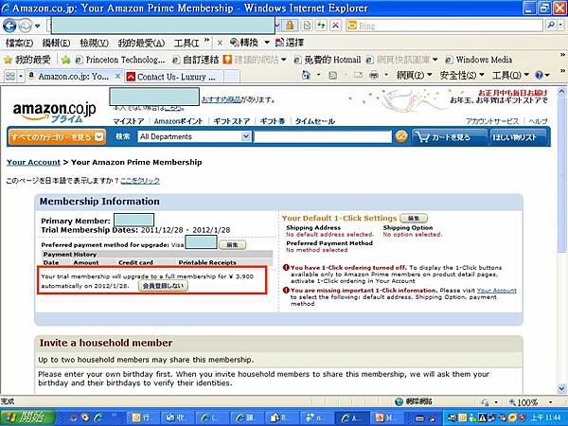The image size is (568, 426).
Task: Click the security lock icon in address bar
Action: pos(290,26)
